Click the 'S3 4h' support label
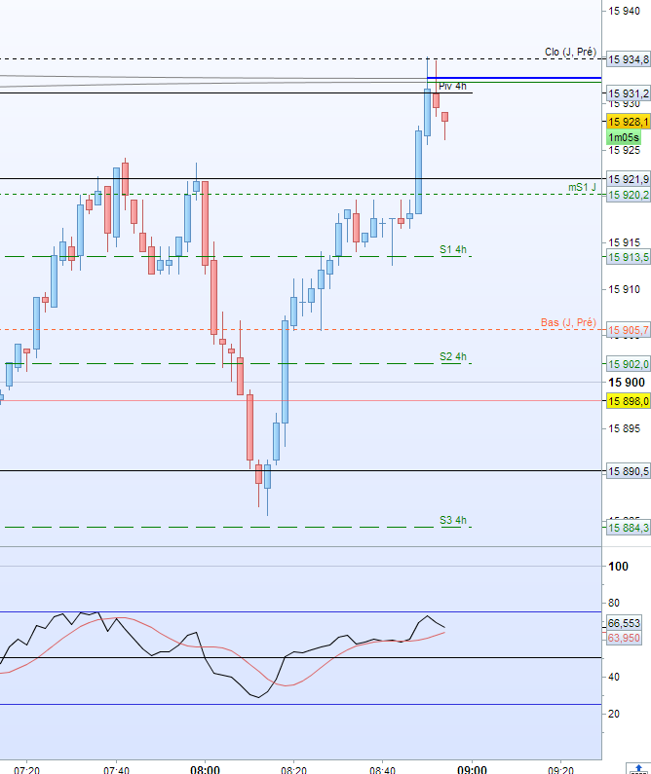This screenshot has height=774, width=651. click(453, 520)
